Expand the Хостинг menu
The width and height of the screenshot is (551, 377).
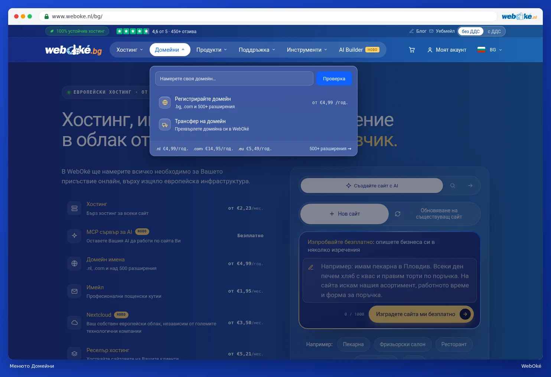coord(130,50)
